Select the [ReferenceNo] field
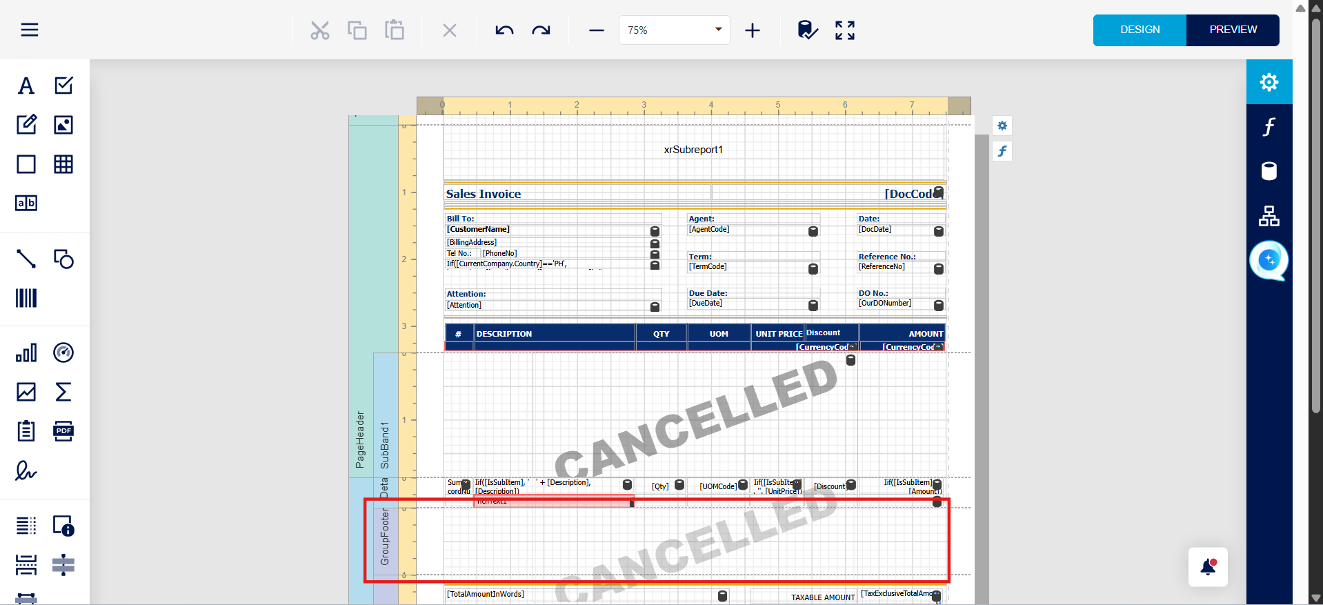This screenshot has height=605, width=1323. coord(901,267)
